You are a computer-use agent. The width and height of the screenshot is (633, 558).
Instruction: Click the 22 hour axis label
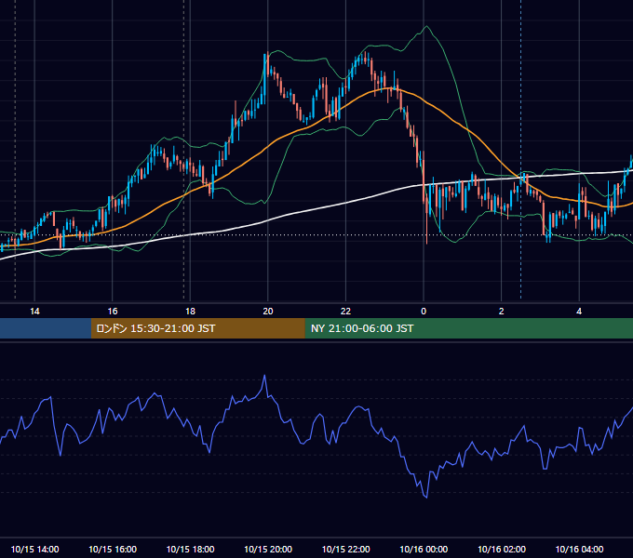[x=345, y=312]
